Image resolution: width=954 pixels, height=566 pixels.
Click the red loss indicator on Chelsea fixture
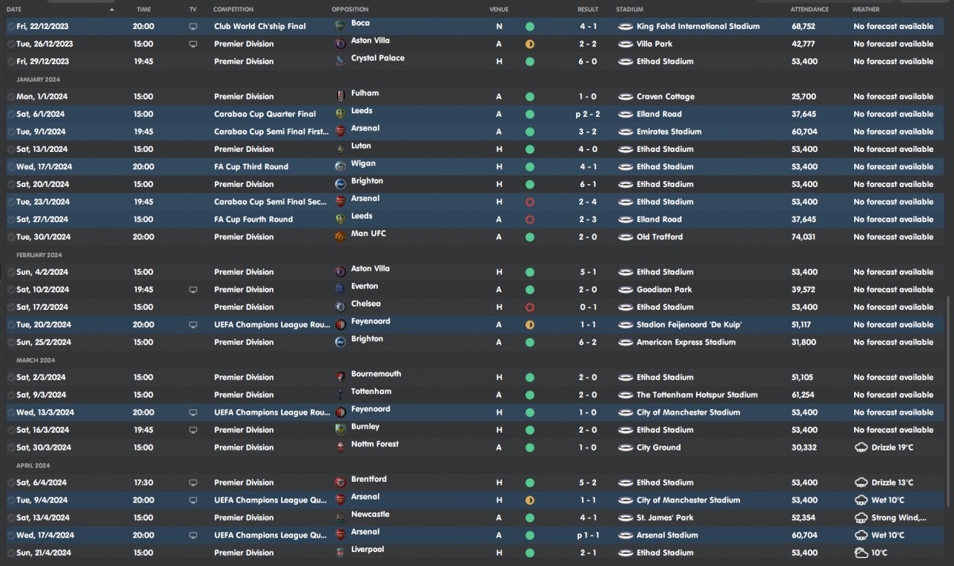click(x=529, y=307)
